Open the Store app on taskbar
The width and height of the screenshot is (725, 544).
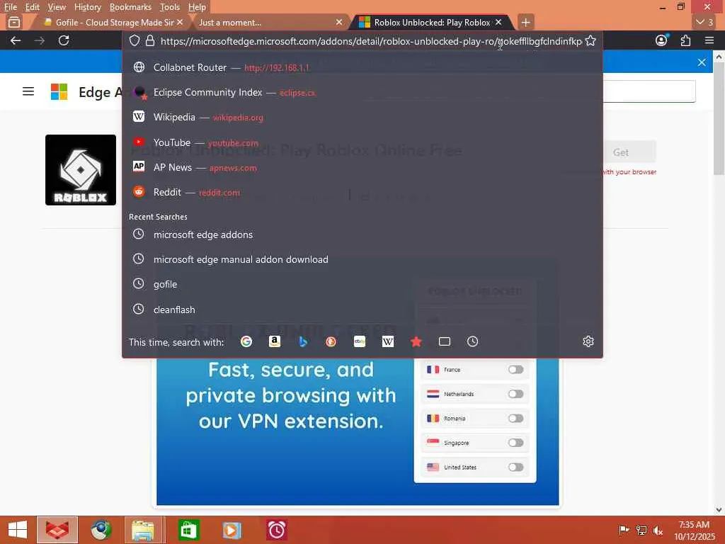(188, 530)
